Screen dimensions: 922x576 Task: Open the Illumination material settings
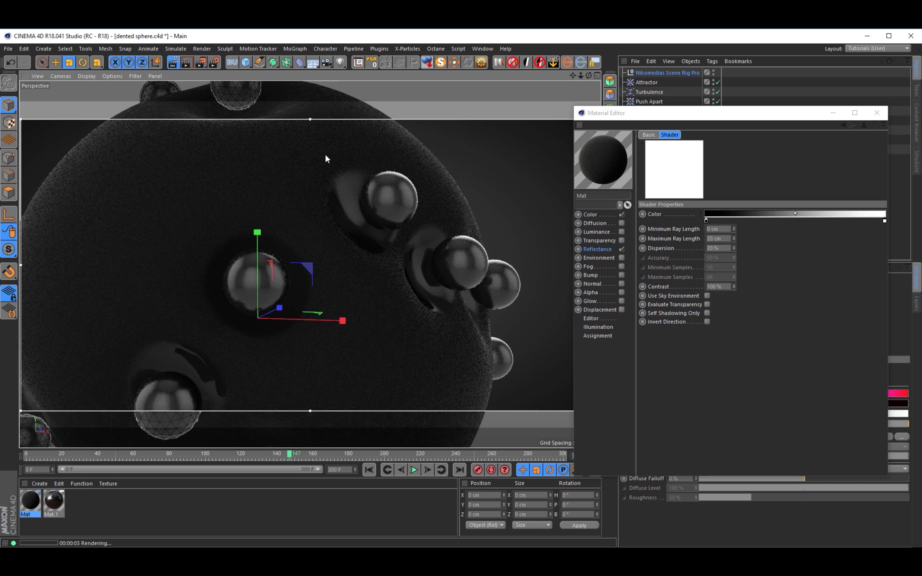598,327
